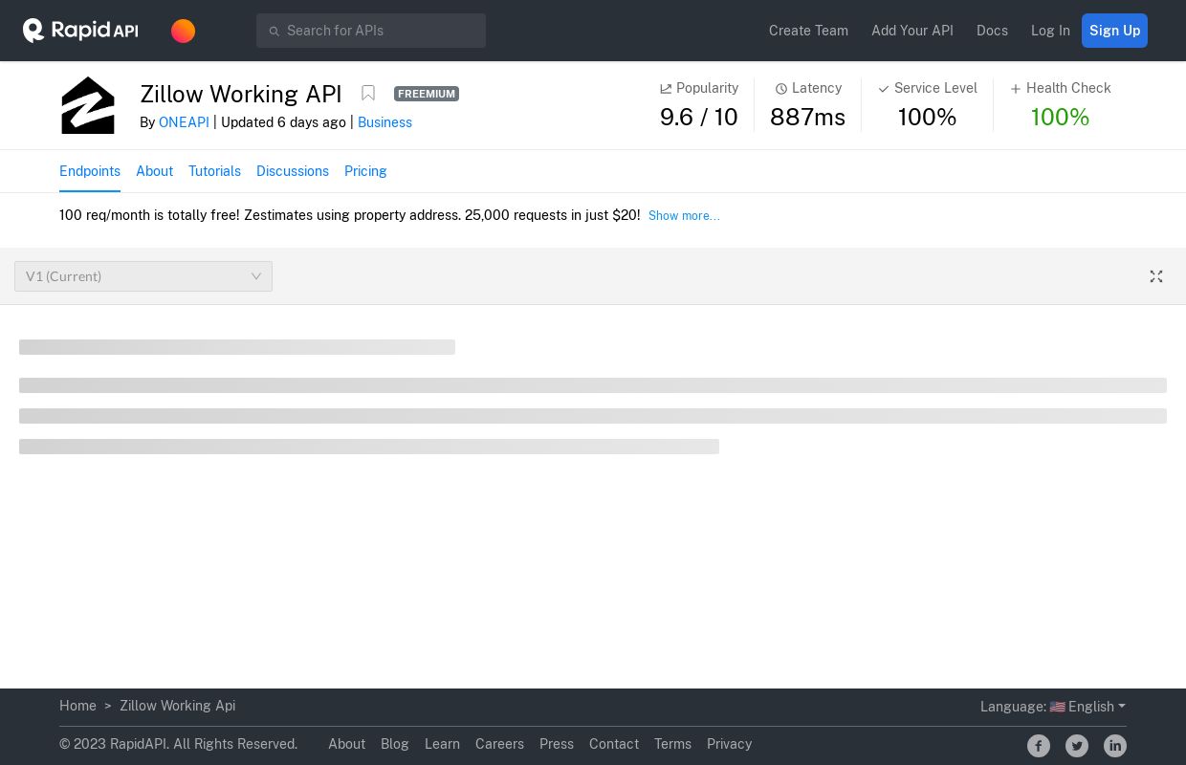This screenshot has width=1186, height=765.
Task: Open Create Team link
Action: click(808, 31)
